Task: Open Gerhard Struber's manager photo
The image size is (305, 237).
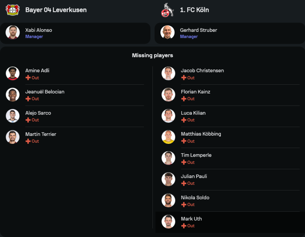Action: click(x=167, y=32)
